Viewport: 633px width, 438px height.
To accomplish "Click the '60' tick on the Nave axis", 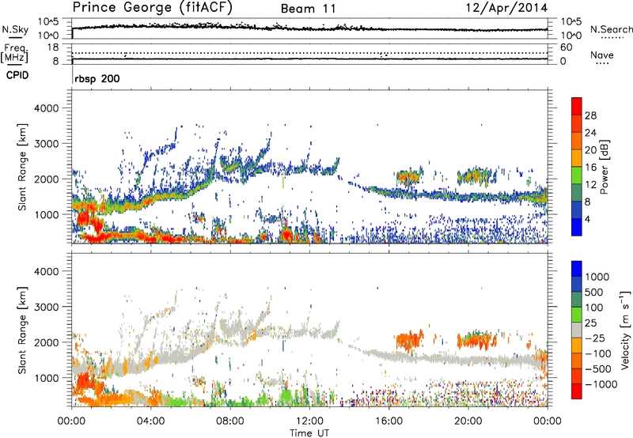I will click(566, 47).
